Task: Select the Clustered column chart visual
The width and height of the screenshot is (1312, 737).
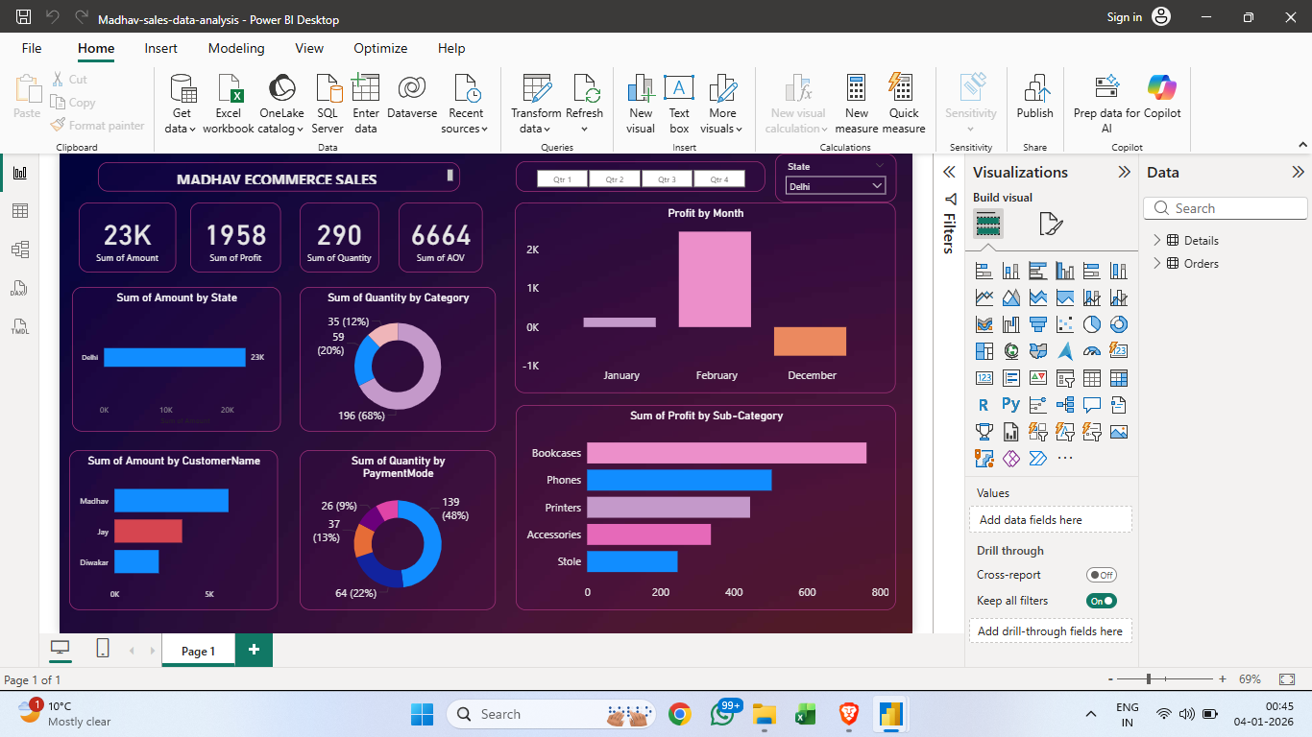Action: tap(1064, 271)
